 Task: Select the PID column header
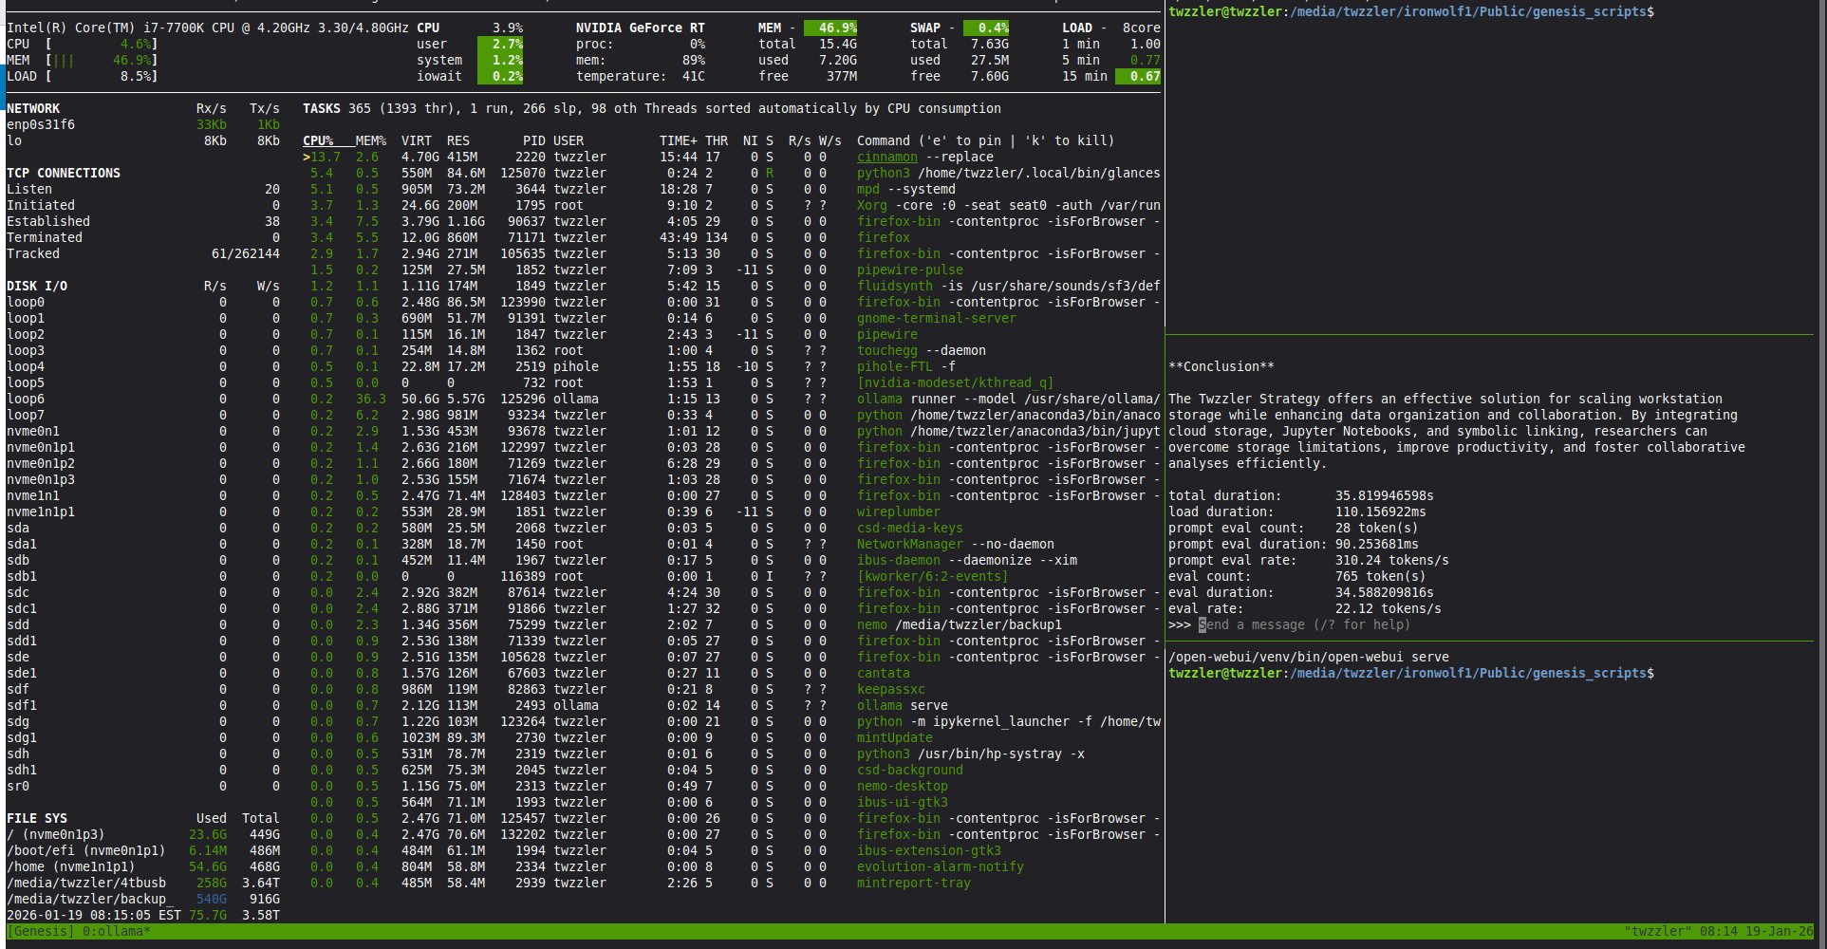point(534,140)
